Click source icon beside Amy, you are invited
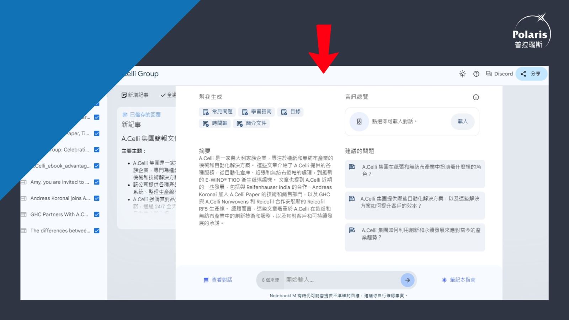 pyautogui.click(x=23, y=182)
